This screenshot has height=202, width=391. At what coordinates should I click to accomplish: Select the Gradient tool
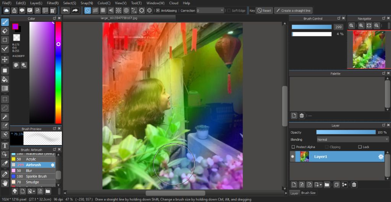click(x=5, y=88)
